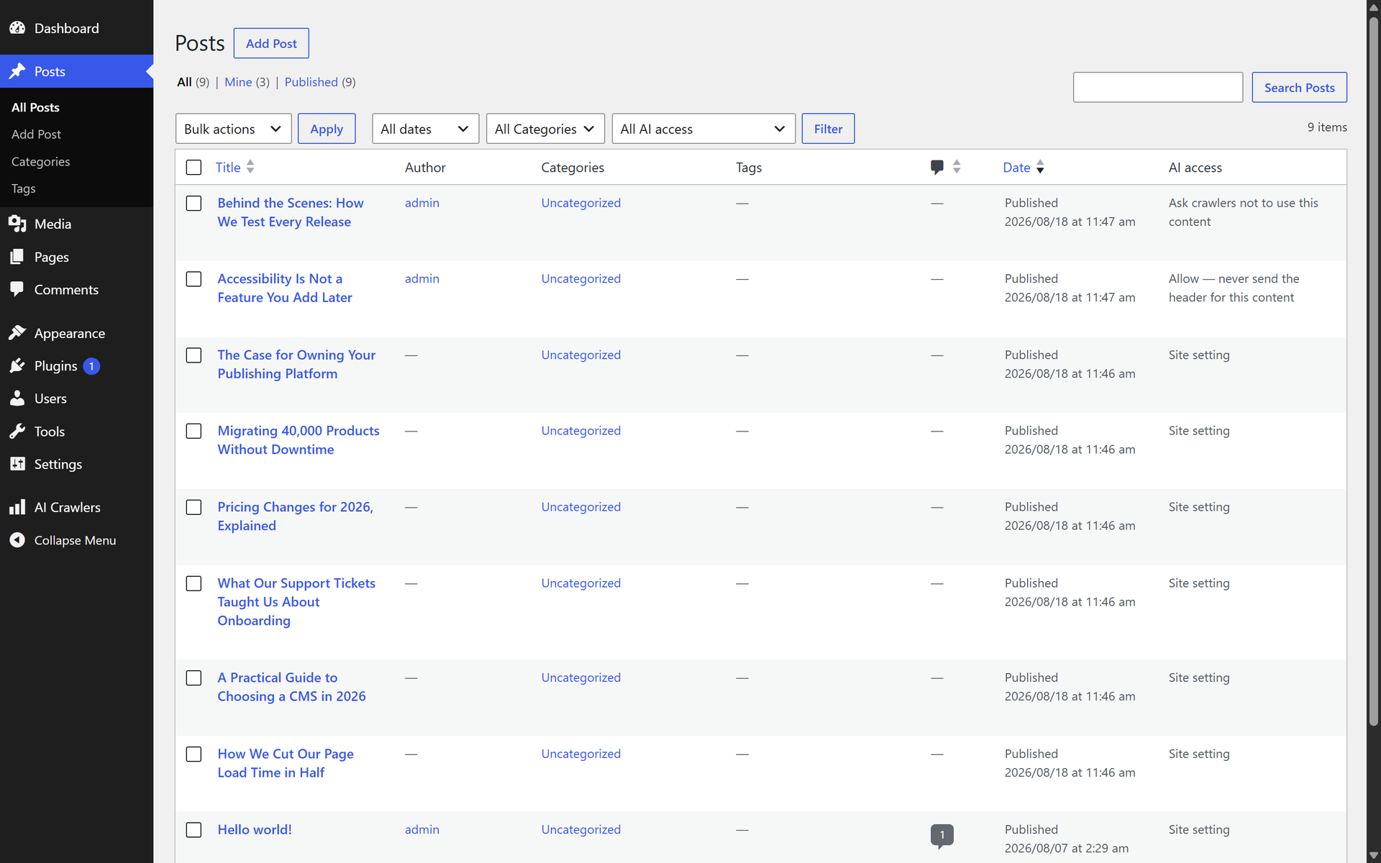Open Add Post in the sidebar submenu
The image size is (1381, 863).
pyautogui.click(x=36, y=134)
